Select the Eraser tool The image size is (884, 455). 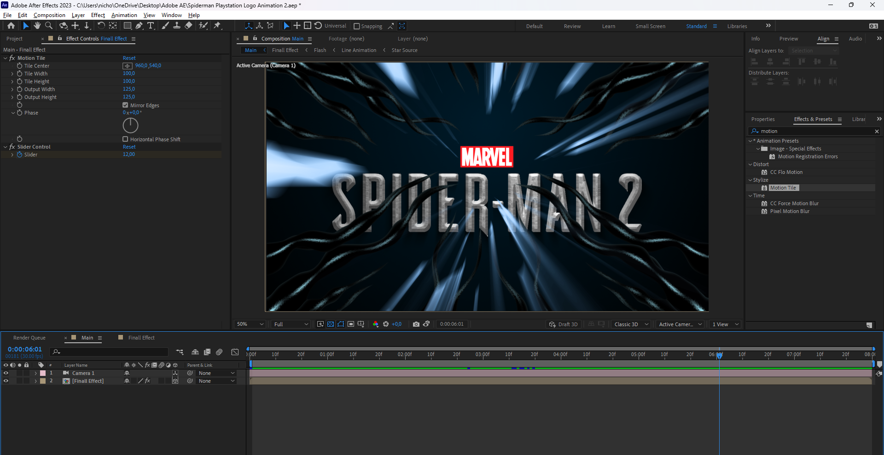tap(188, 26)
